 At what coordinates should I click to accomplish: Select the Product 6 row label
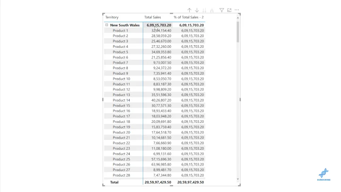pyautogui.click(x=120, y=57)
